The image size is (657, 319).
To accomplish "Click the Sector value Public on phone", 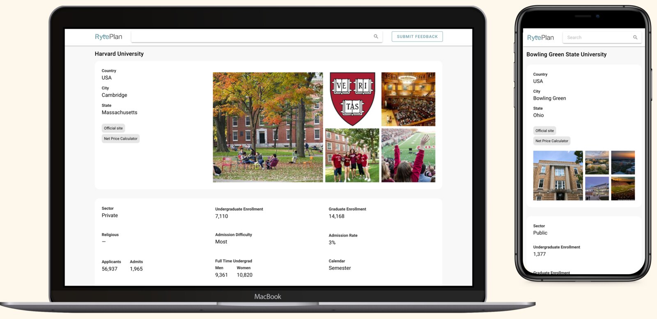I will pos(540,233).
